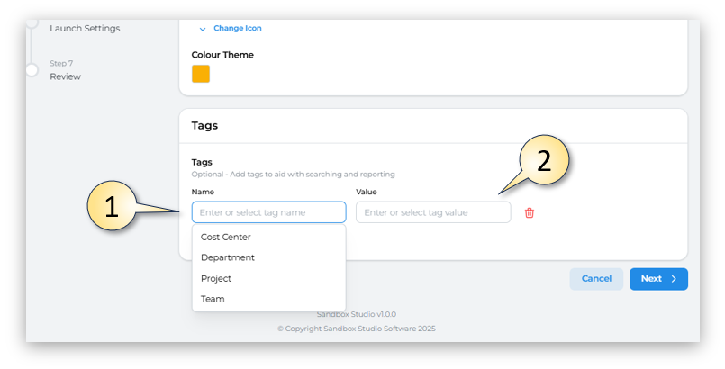Click the chevron beside Change Icon
Screen dimensions: 725x369
pyautogui.click(x=203, y=29)
